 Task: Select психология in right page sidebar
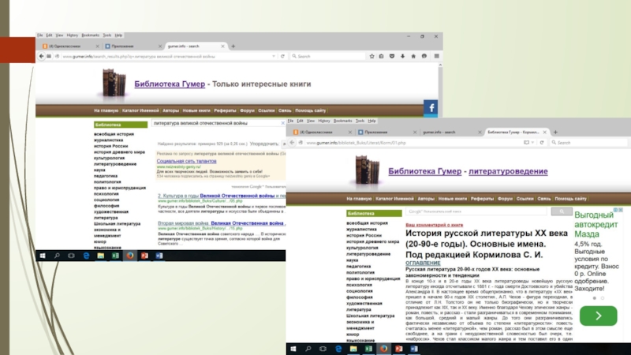pos(359,285)
